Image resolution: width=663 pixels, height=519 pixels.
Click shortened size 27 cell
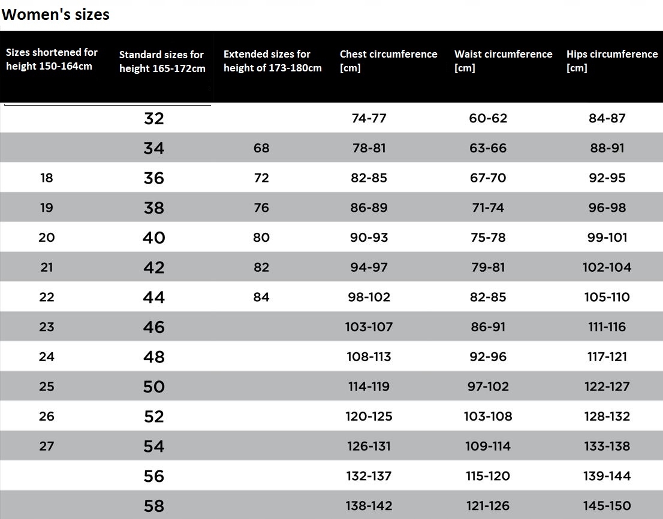pyautogui.click(x=46, y=446)
